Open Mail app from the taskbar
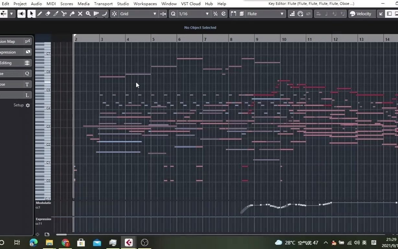The height and width of the screenshot is (249, 398). (97, 242)
